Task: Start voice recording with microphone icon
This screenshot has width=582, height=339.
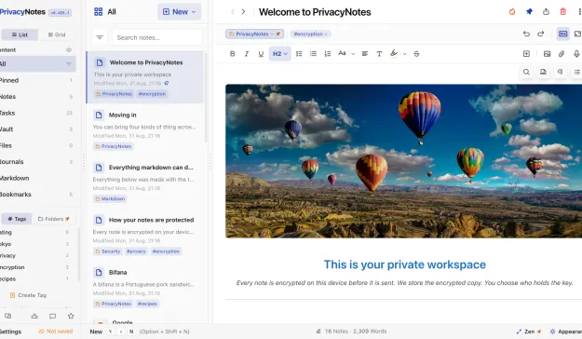Action: click(576, 54)
